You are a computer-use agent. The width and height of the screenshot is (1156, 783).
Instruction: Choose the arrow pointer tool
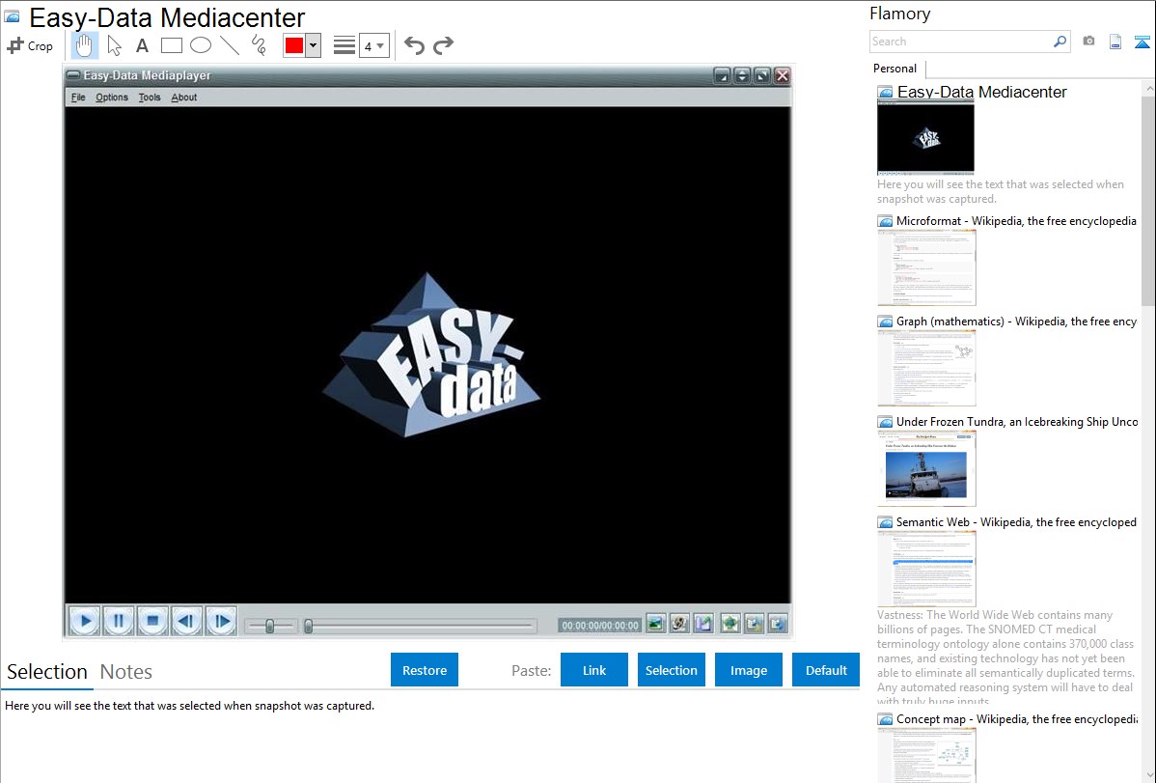click(x=114, y=45)
